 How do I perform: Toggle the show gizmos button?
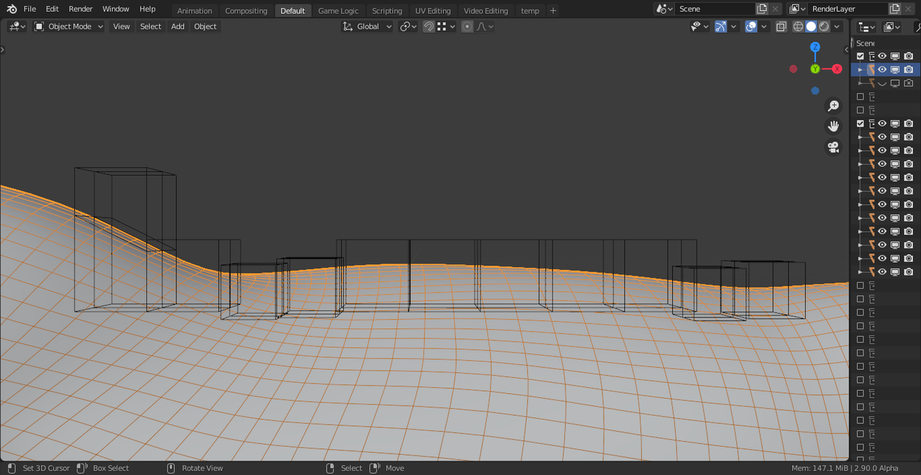[720, 27]
